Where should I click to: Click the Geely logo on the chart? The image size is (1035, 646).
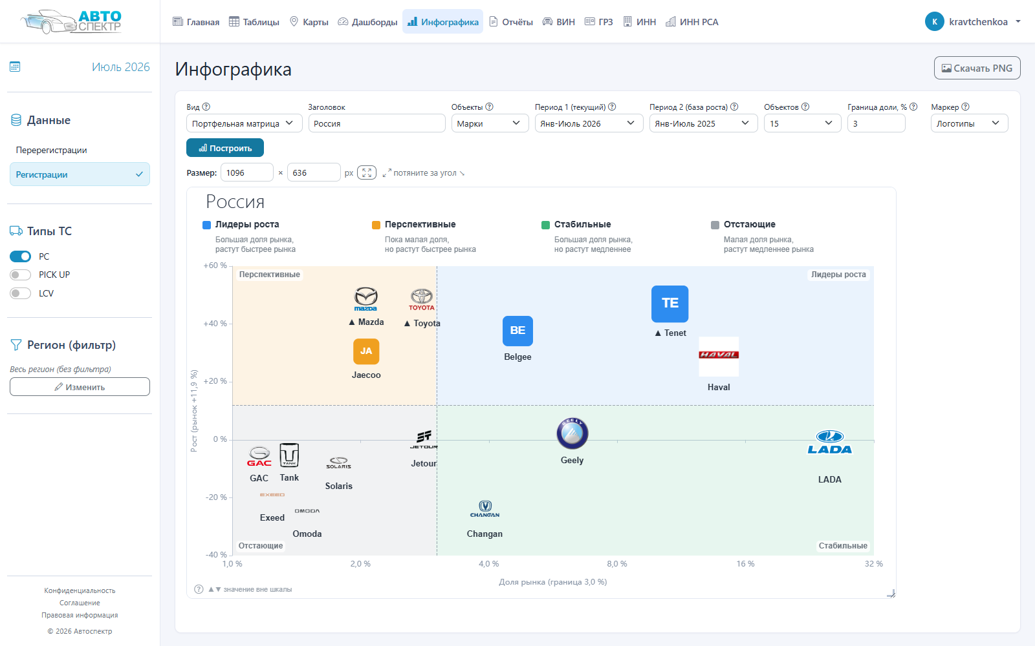(572, 433)
